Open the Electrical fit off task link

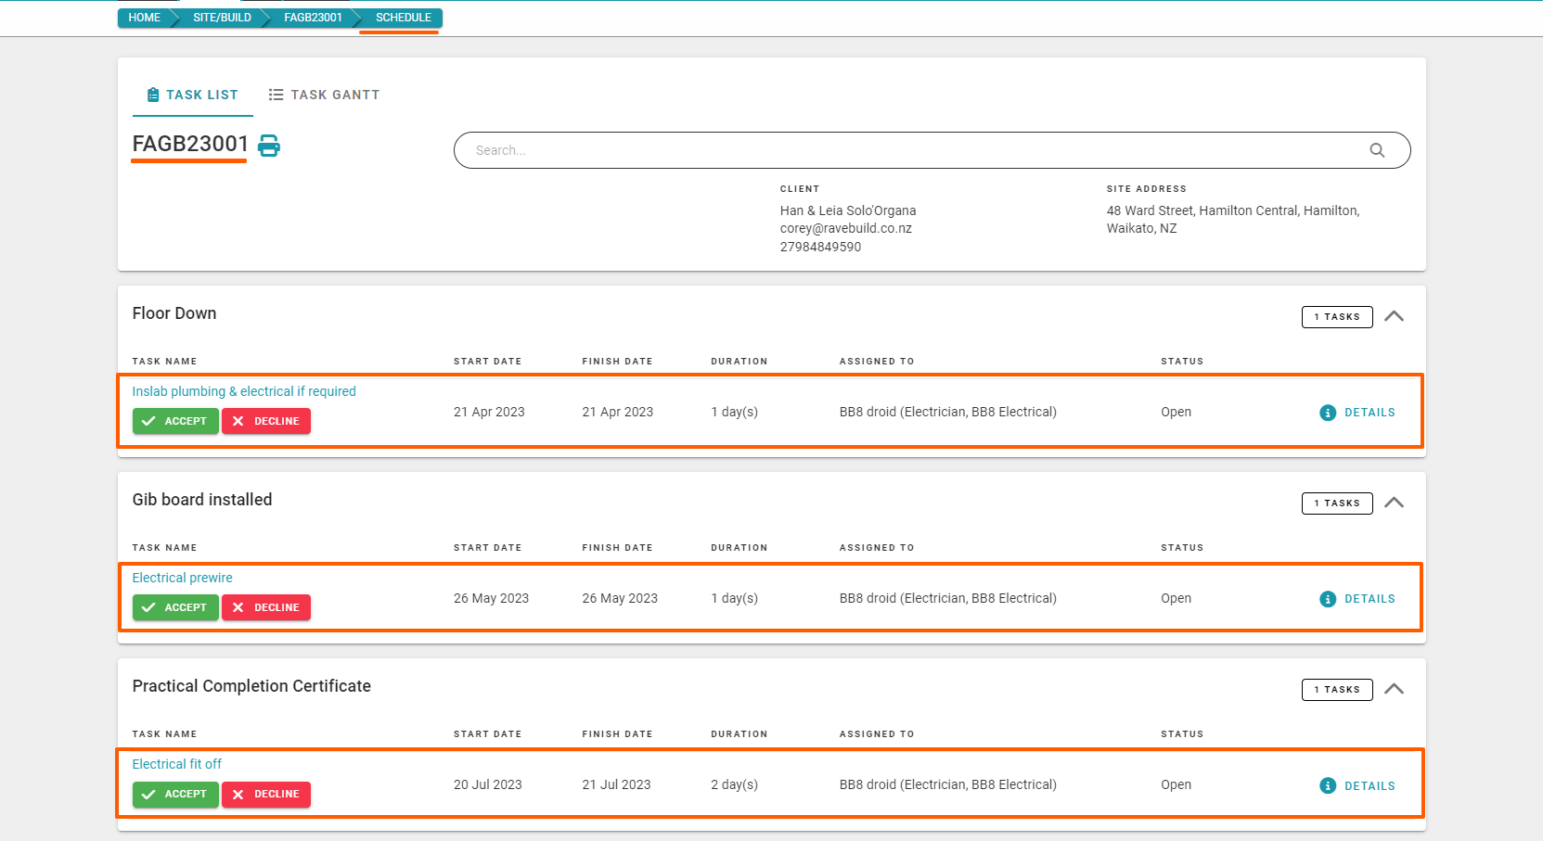pos(176,764)
